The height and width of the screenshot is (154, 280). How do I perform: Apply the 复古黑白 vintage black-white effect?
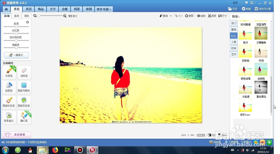(261, 87)
